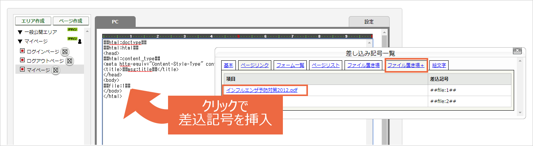533x146 pixels.
Task: Click the デザイン badge next to マイページ area
Action: point(72,38)
